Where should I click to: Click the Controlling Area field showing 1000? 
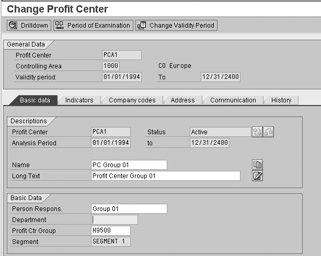tap(111, 66)
